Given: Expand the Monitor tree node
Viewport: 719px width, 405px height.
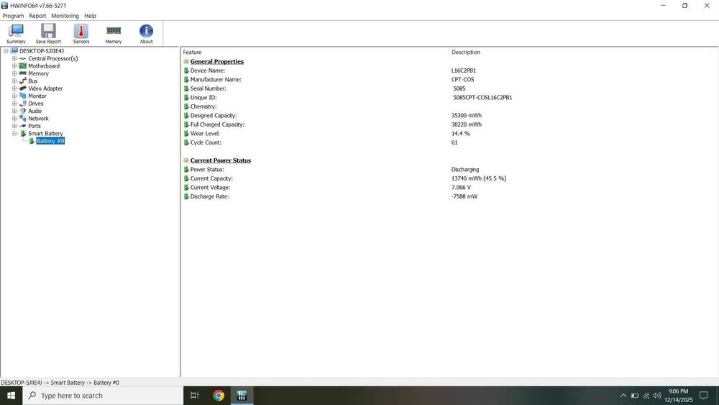Looking at the screenshot, I should [x=14, y=96].
